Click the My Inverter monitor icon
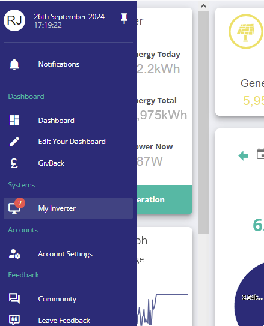 14,208
